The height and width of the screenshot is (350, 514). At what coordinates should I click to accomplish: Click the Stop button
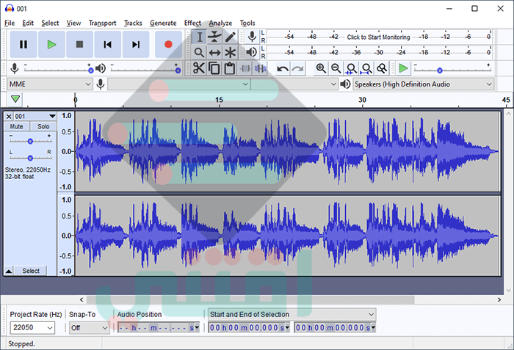pyautogui.click(x=79, y=44)
